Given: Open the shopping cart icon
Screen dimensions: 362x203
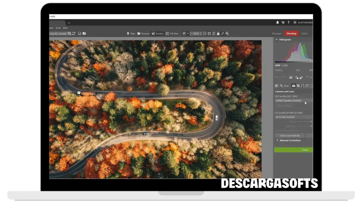Looking at the screenshot, I should click(x=283, y=23).
